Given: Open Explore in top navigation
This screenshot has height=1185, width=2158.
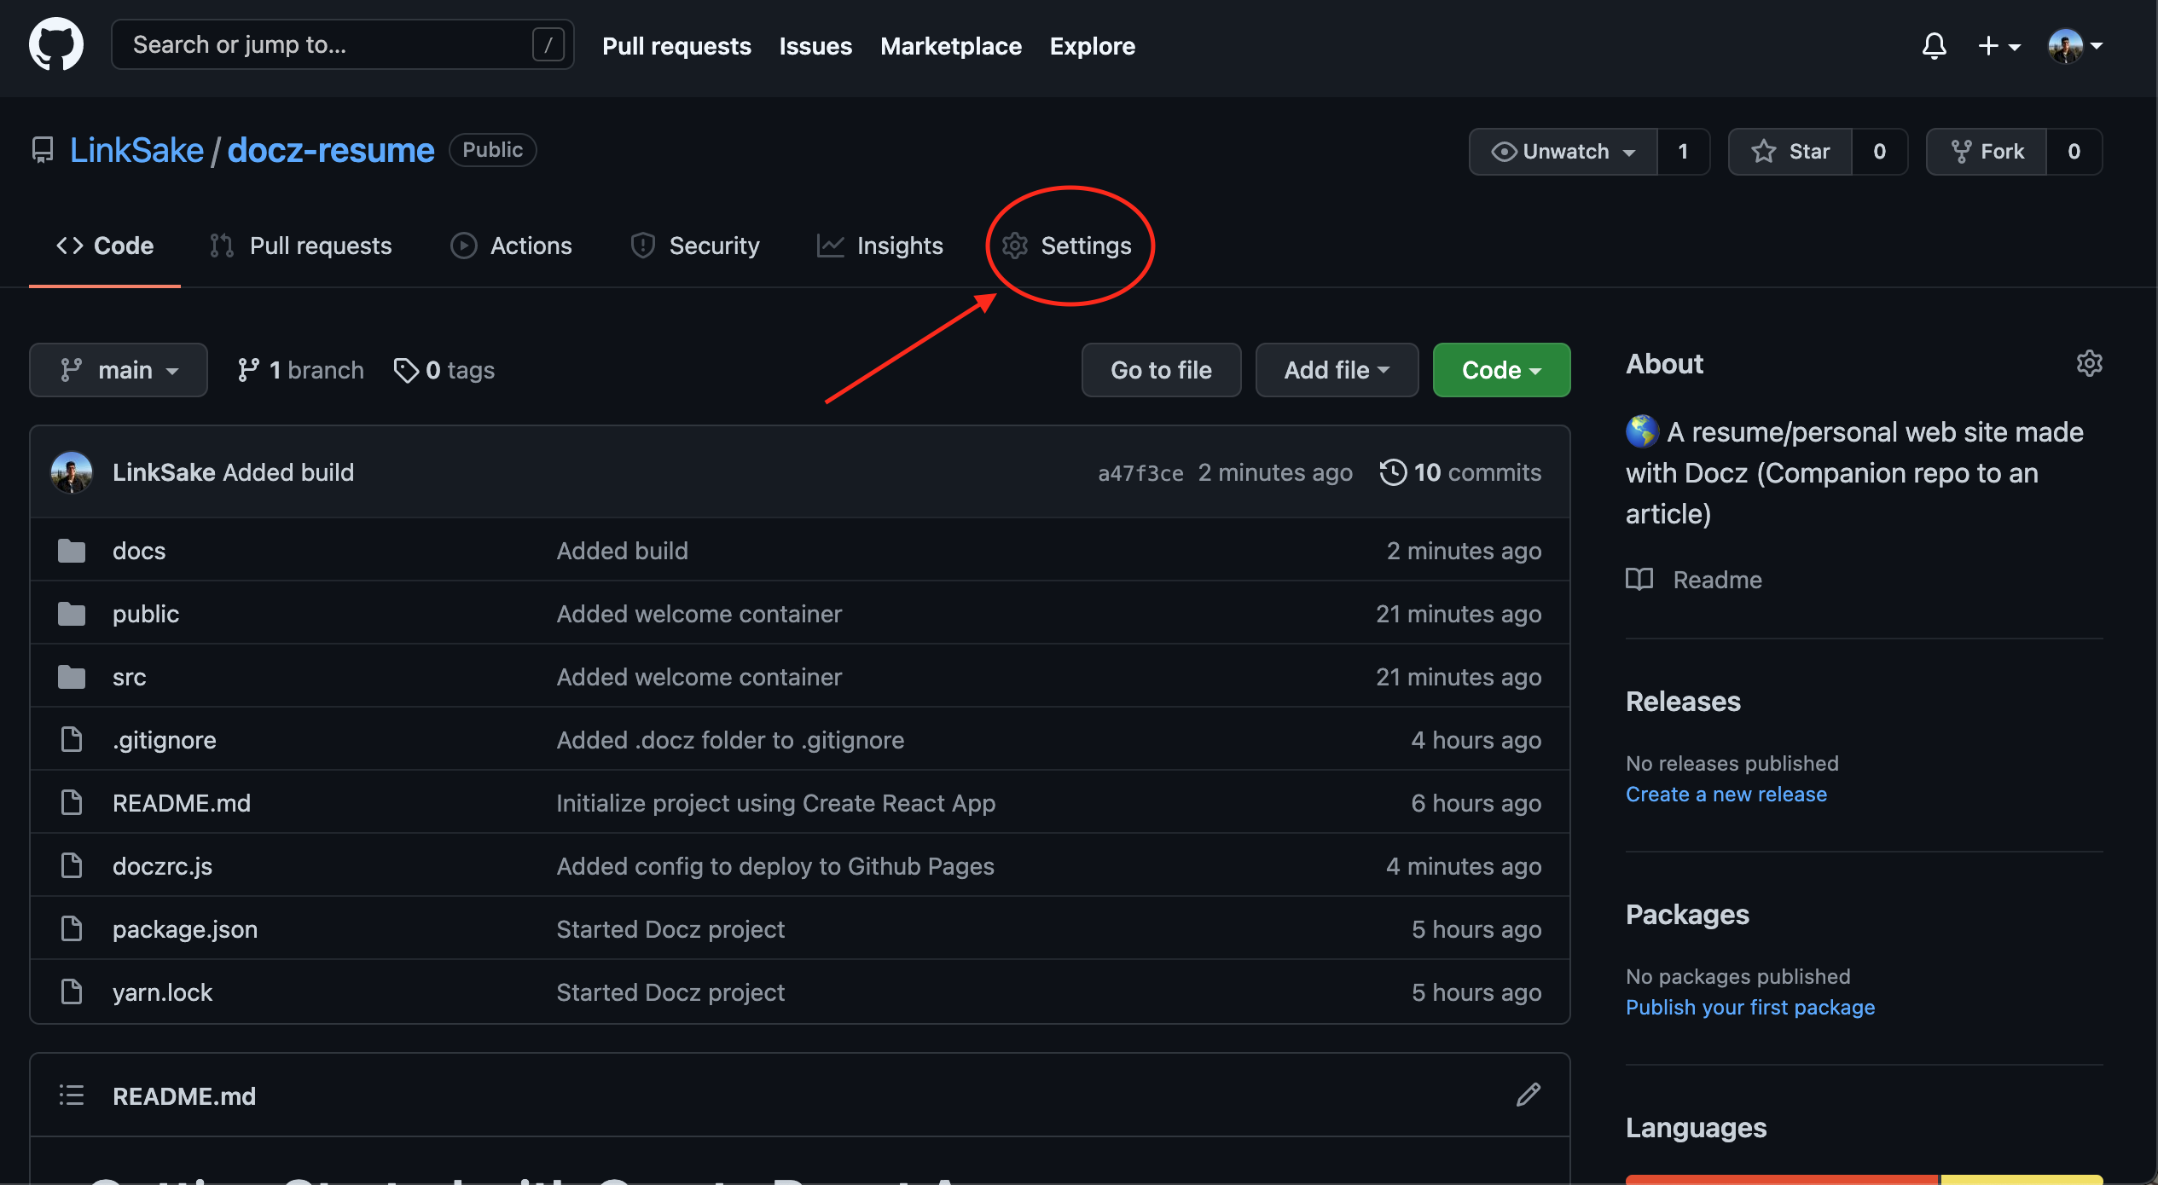Looking at the screenshot, I should [x=1092, y=46].
